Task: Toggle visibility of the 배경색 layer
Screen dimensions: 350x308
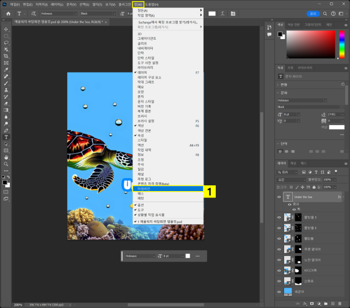Action: click(279, 290)
